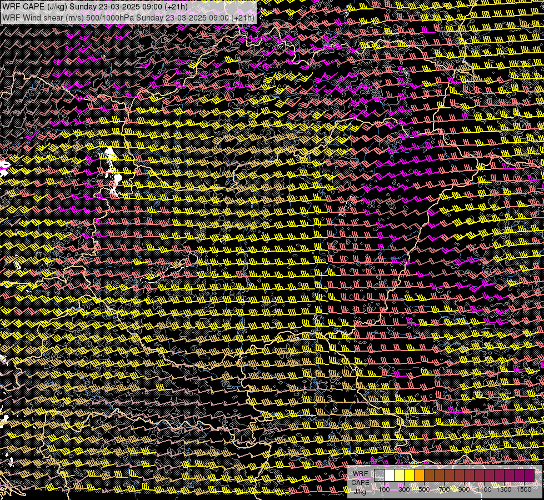The height and width of the screenshot is (500, 544).
Task: Click the WRF label in the legend box
Action: pos(361,474)
